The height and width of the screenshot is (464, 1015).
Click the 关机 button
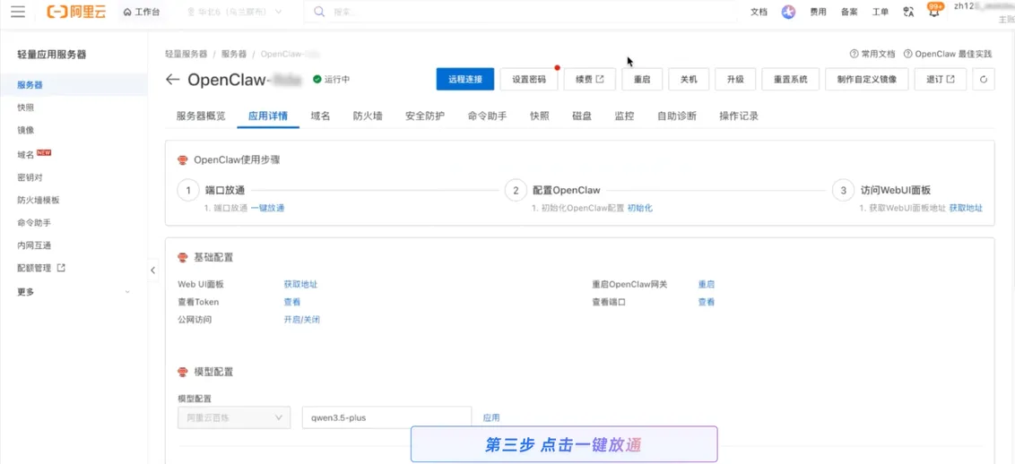(689, 79)
